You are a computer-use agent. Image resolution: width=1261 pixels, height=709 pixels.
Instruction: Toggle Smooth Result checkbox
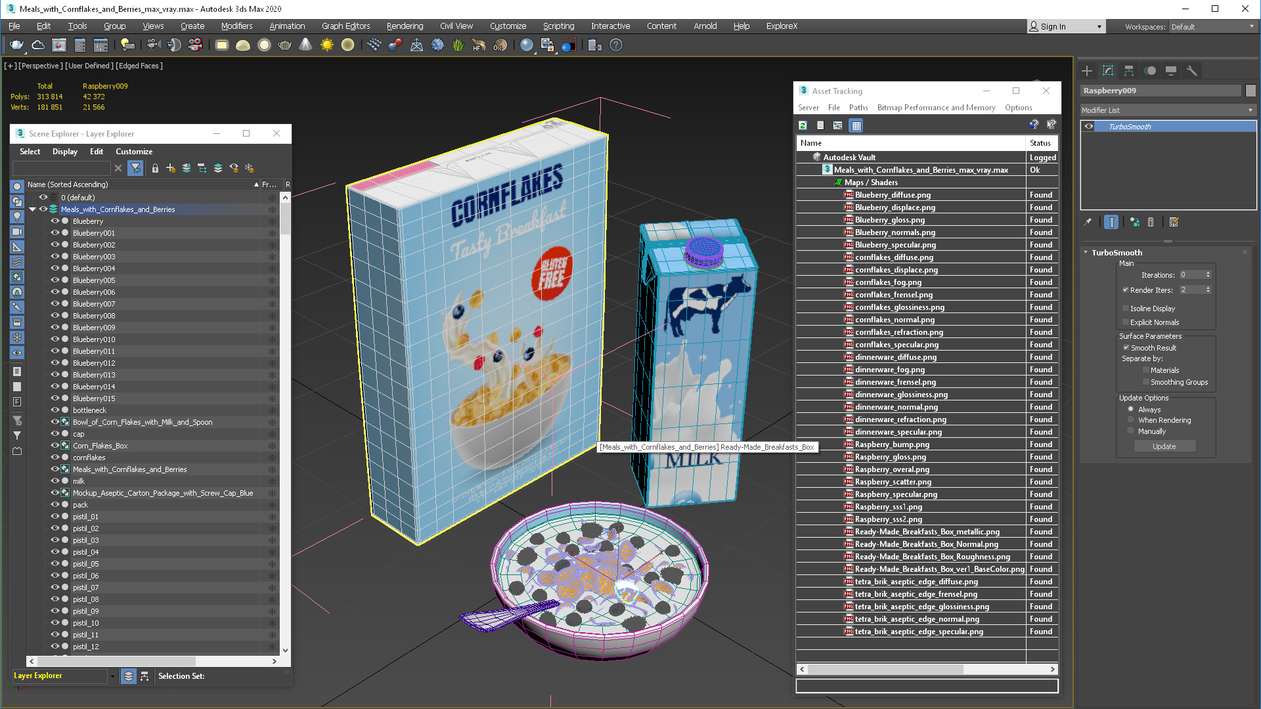[x=1126, y=348]
